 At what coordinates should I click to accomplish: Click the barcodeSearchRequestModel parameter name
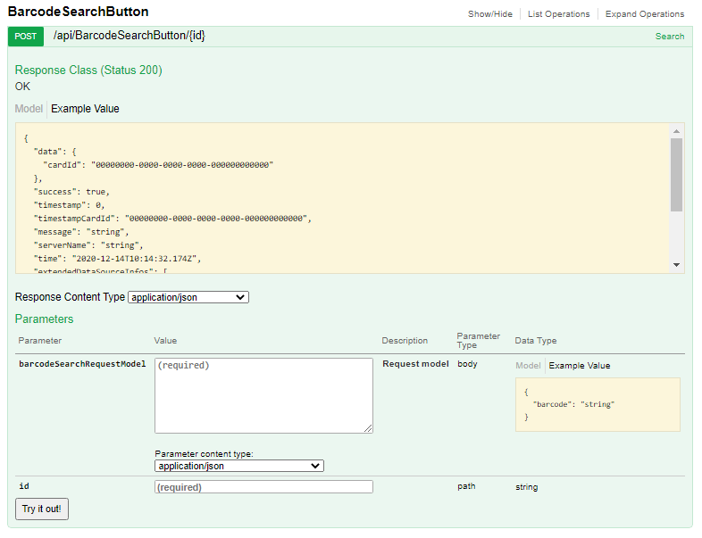(82, 364)
